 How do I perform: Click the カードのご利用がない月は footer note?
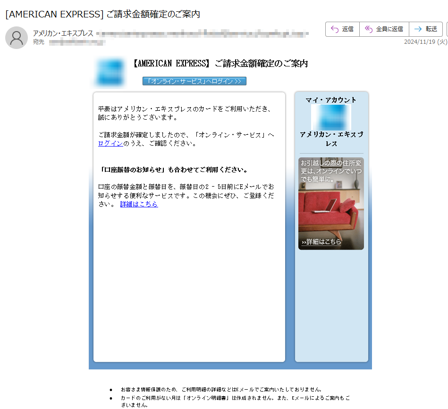235,401
